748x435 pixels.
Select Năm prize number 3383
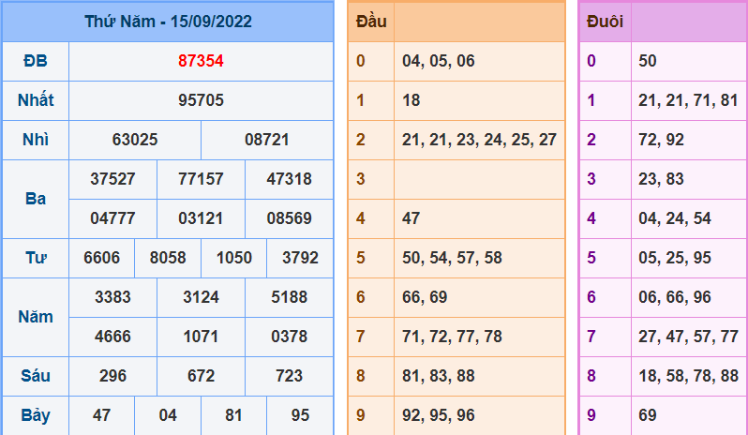[113, 297]
